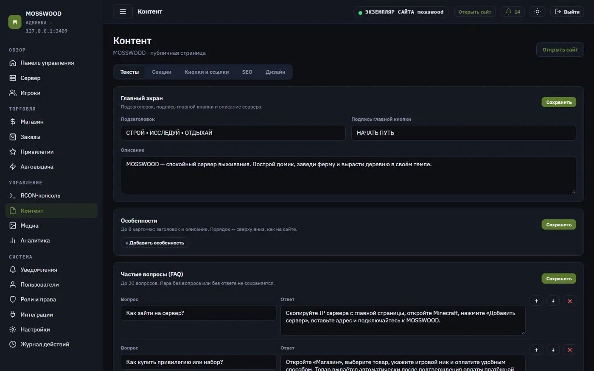Delete the 'Как зайти на сервер?' question
The image size is (594, 371).
coord(569,301)
